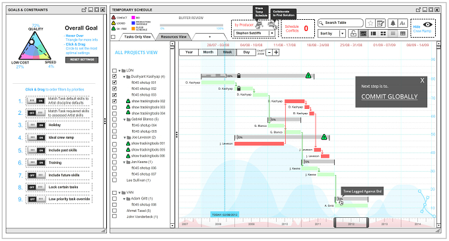Image resolution: width=449 pixels, height=241 pixels.
Task: Select the list lines view icon
Action: coord(393,34)
